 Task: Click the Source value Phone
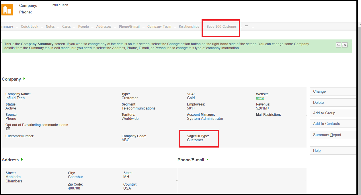click(x=11, y=119)
